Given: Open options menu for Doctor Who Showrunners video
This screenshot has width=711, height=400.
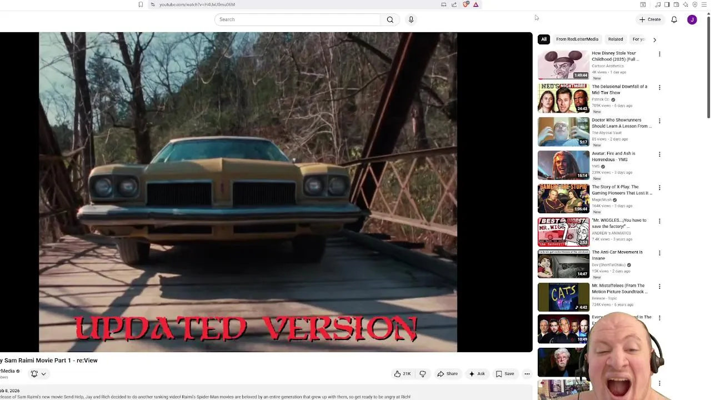Looking at the screenshot, I should point(659,121).
